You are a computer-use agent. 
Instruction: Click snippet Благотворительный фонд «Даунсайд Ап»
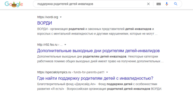(66, 84)
